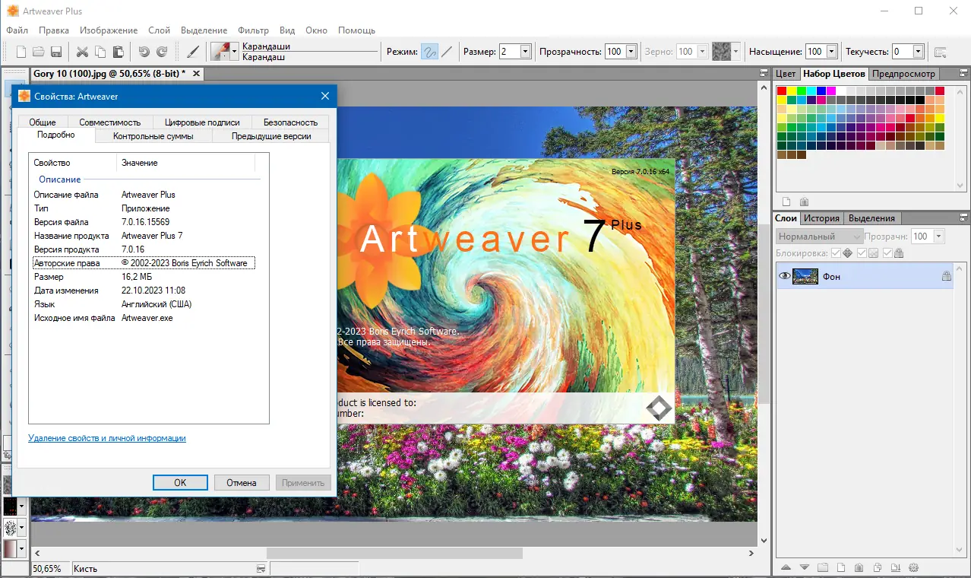Open layer Прозрачн opacity dropdown
The image size is (971, 578).
[x=939, y=237]
